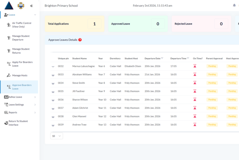
Task: Click hourglass icon in Marnus Labuschagne row
Action: click(195, 66)
